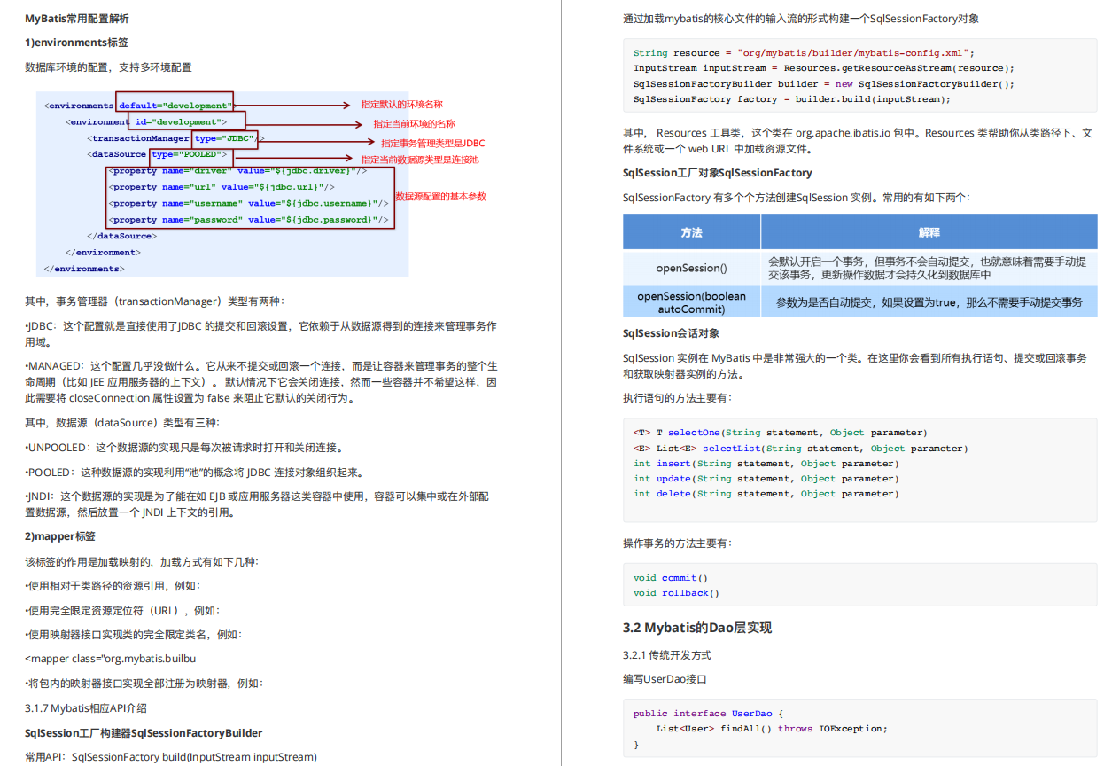The image size is (1104, 766).
Task: Click the closing "</environments>" tag line
Action: tap(84, 269)
